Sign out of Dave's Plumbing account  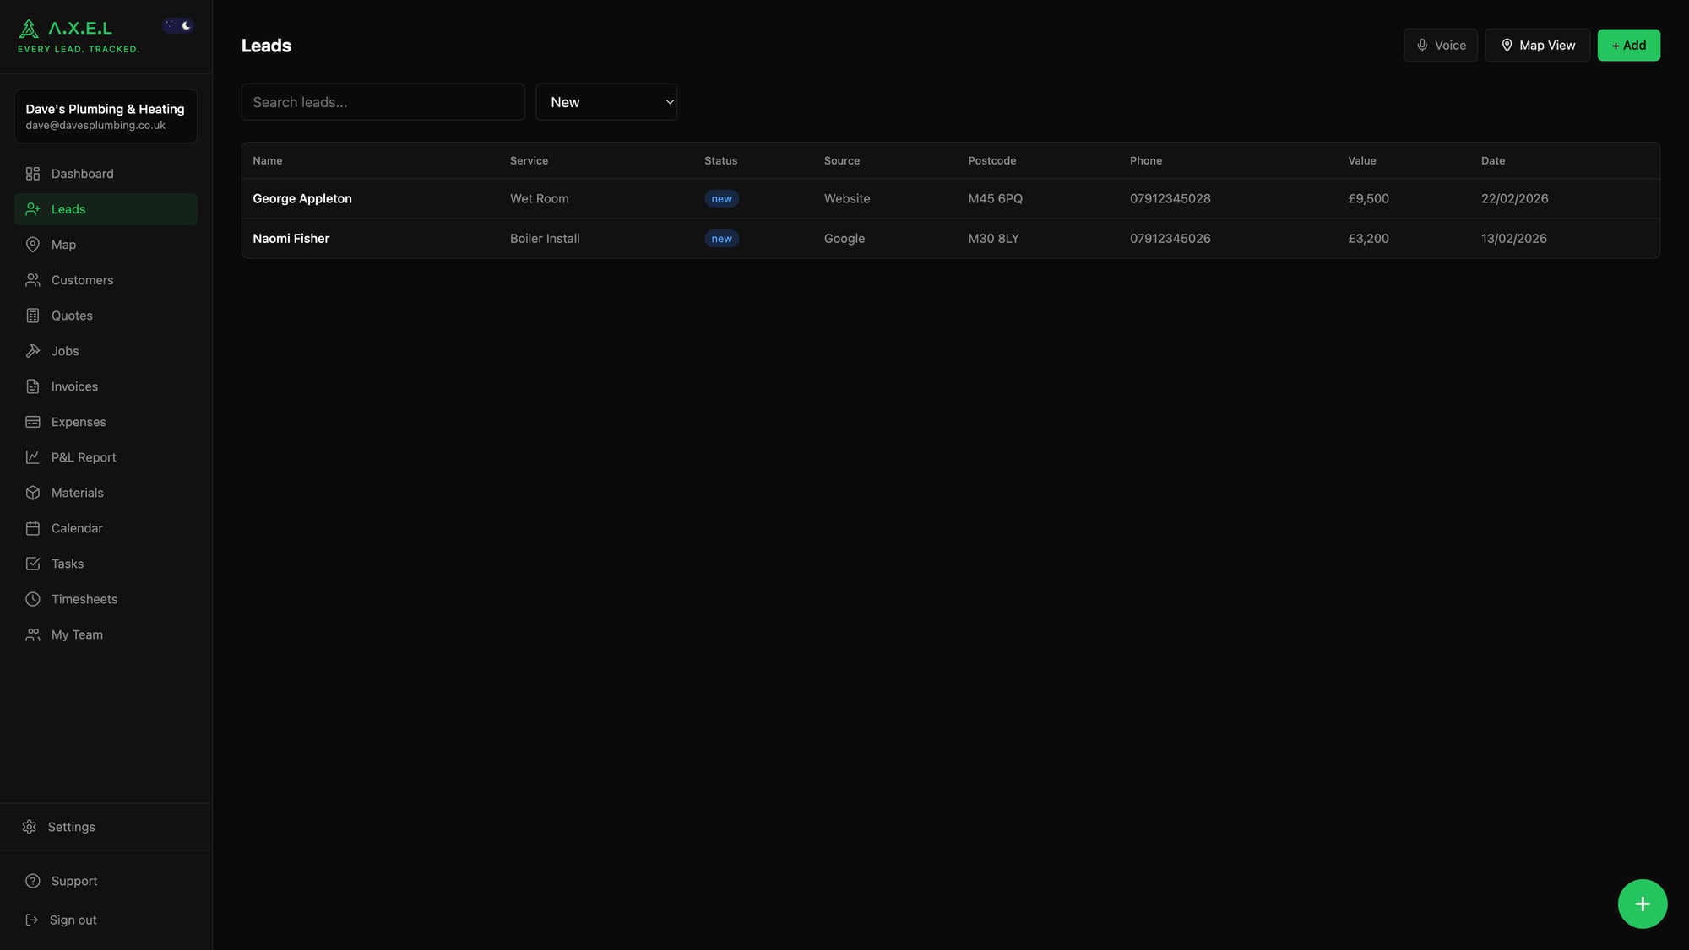(x=72, y=920)
